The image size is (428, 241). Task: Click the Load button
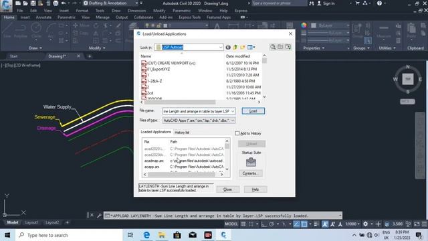[253, 111]
